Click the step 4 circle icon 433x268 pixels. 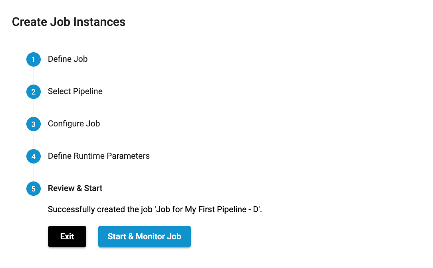point(33,156)
